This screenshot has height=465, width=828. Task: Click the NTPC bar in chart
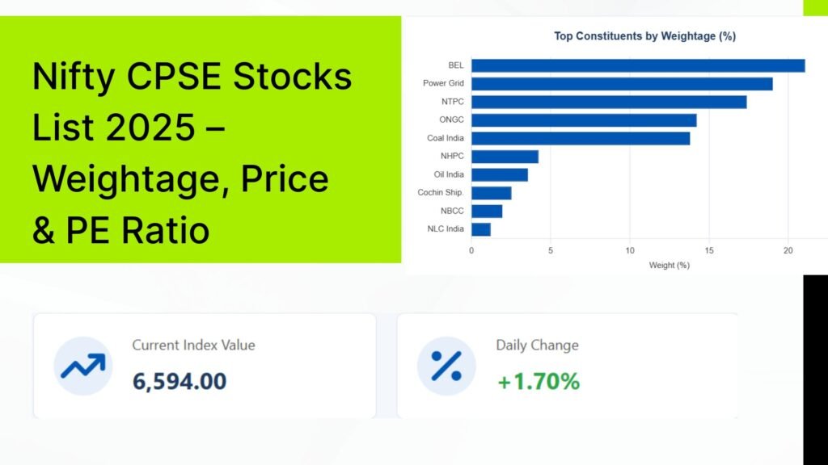pyautogui.click(x=609, y=102)
